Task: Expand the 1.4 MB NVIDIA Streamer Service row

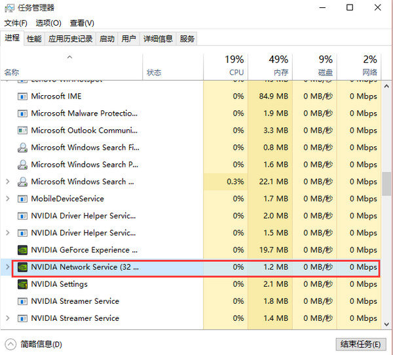Action: [x=8, y=318]
